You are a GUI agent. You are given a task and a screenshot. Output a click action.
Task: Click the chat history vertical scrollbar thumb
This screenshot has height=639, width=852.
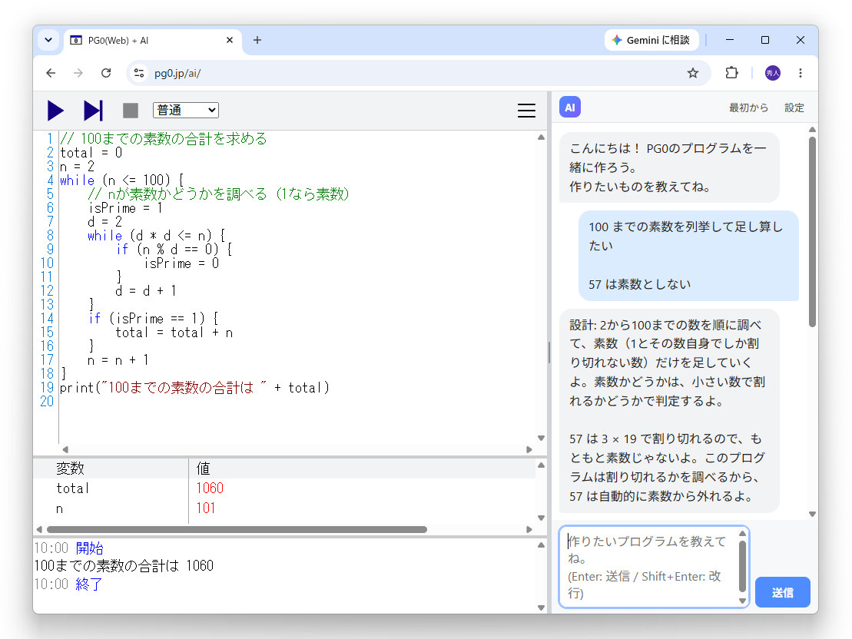point(812,232)
